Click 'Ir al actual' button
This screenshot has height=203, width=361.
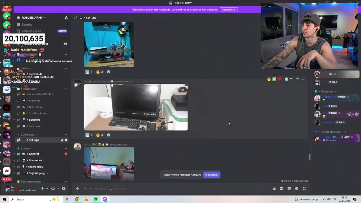[211, 175]
